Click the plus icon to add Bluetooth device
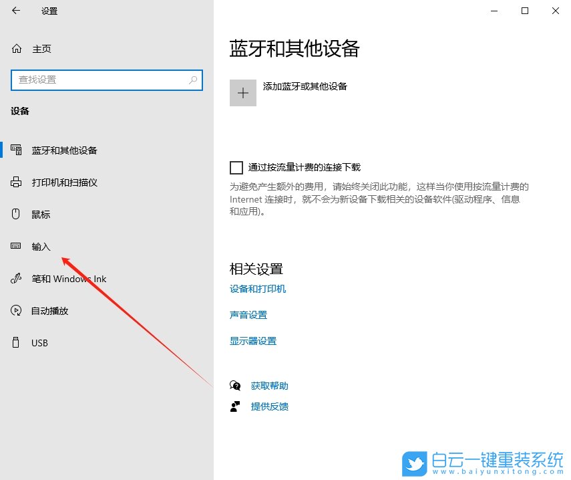The height and width of the screenshot is (480, 571). click(x=243, y=92)
